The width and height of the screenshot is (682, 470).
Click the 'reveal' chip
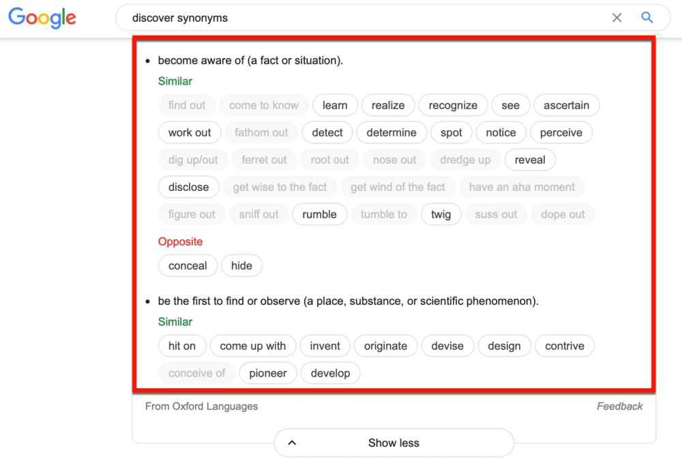(530, 160)
